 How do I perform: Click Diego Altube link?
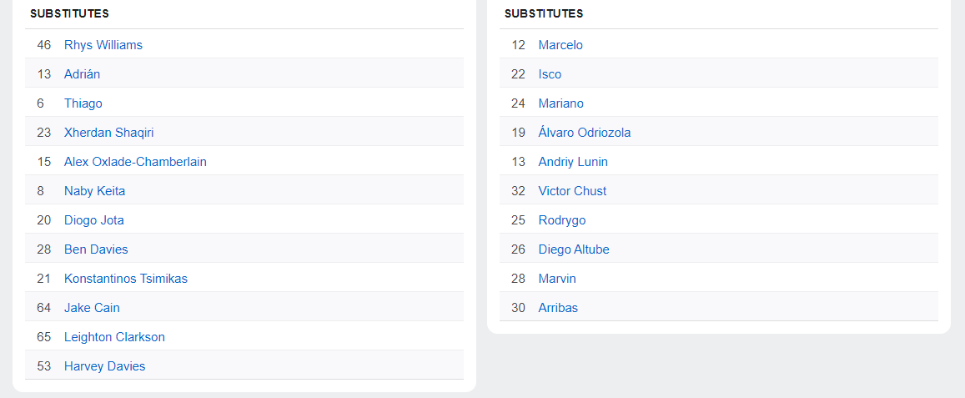tap(574, 249)
